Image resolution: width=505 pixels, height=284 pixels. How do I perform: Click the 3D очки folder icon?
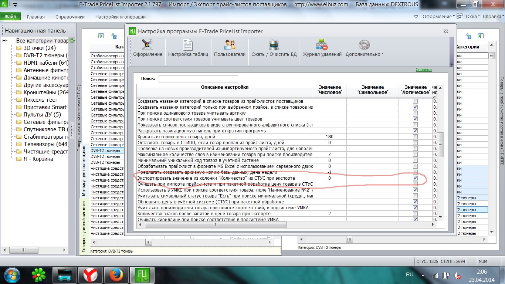coord(19,48)
